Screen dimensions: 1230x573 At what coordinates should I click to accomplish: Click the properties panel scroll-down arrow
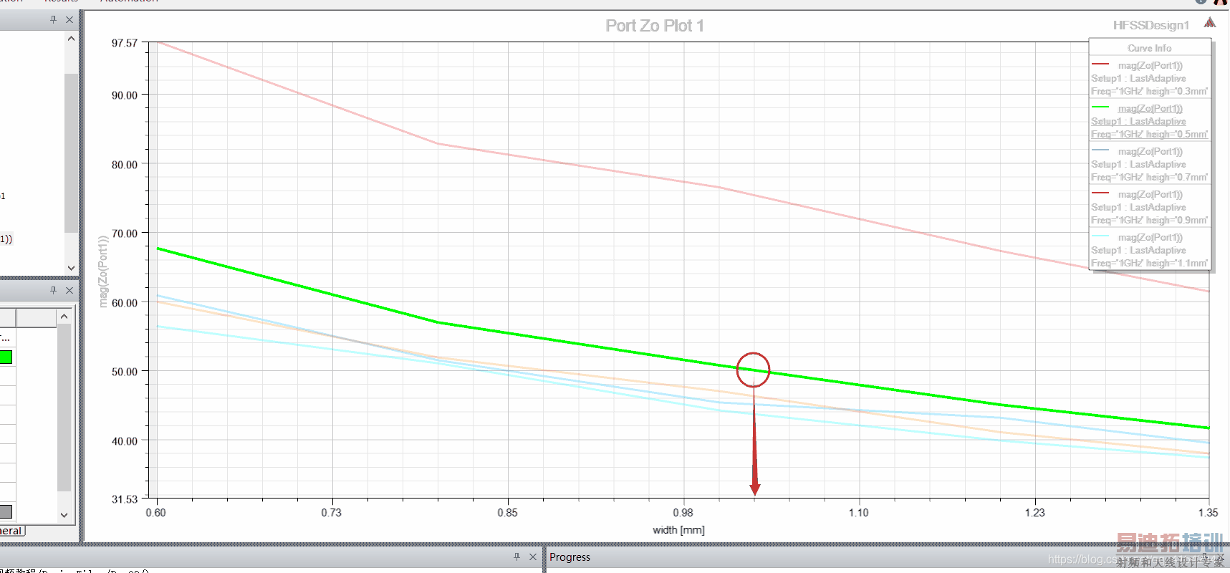(x=64, y=515)
